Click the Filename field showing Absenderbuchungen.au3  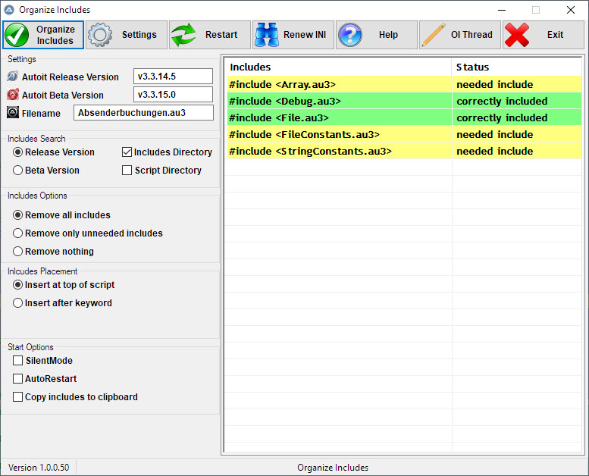pos(143,113)
